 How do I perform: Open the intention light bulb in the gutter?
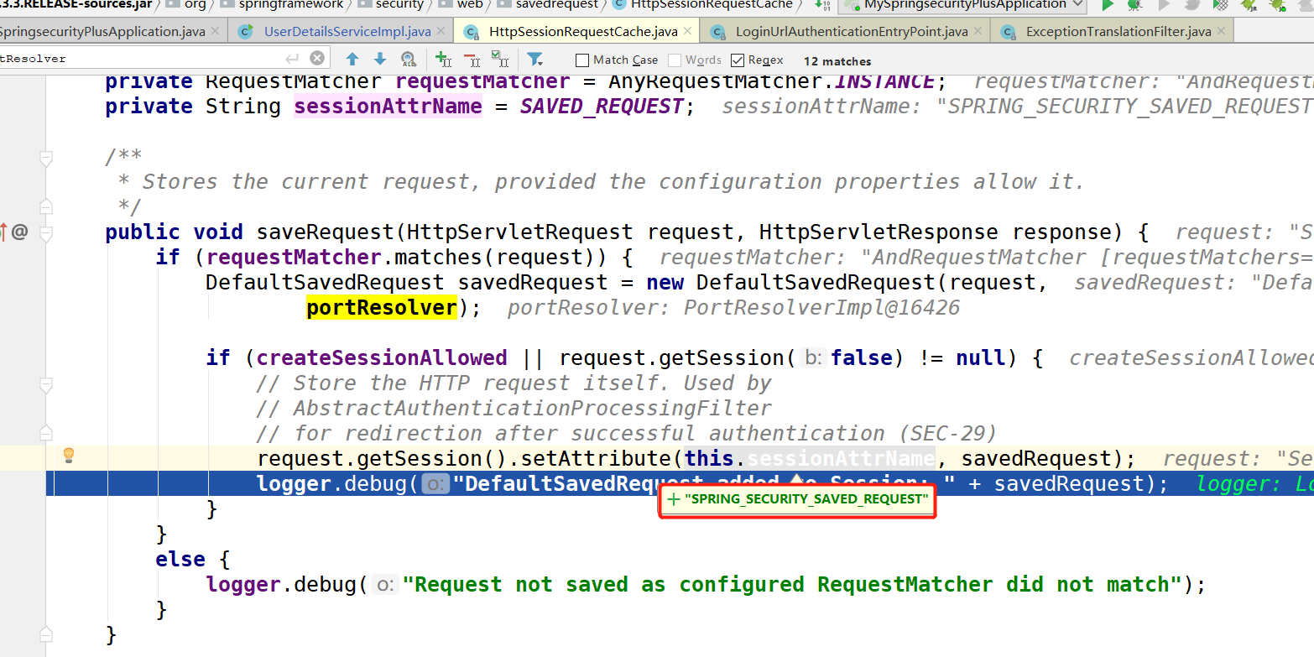pos(69,456)
